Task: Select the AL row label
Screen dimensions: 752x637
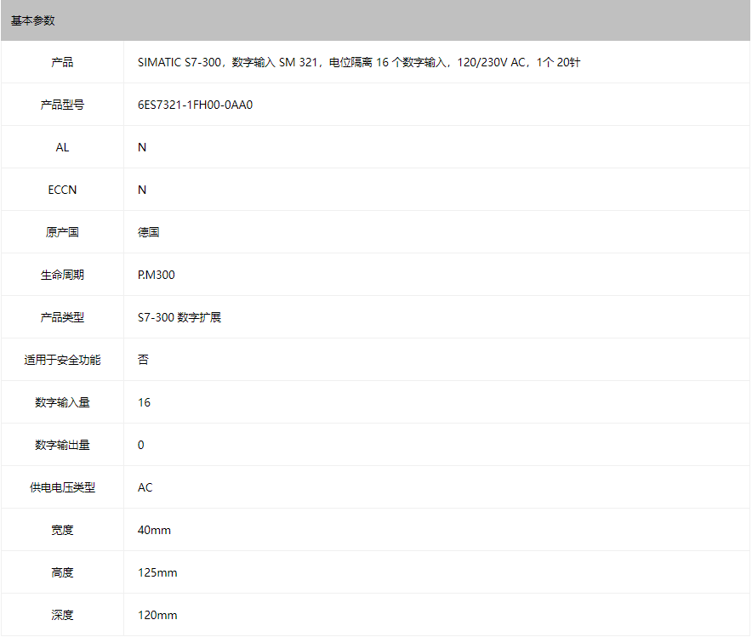Action: coord(62,147)
